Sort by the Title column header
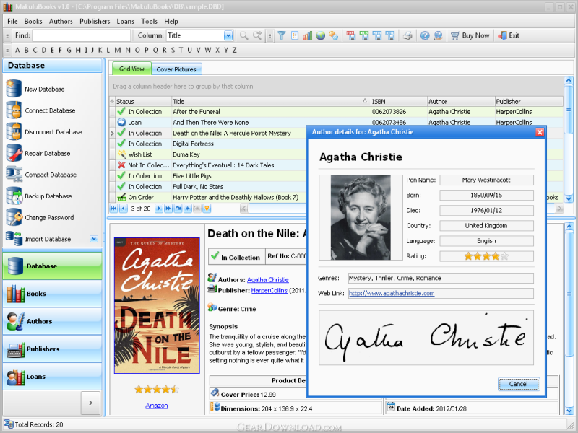Image resolution: width=578 pixels, height=433 pixels. tap(271, 101)
